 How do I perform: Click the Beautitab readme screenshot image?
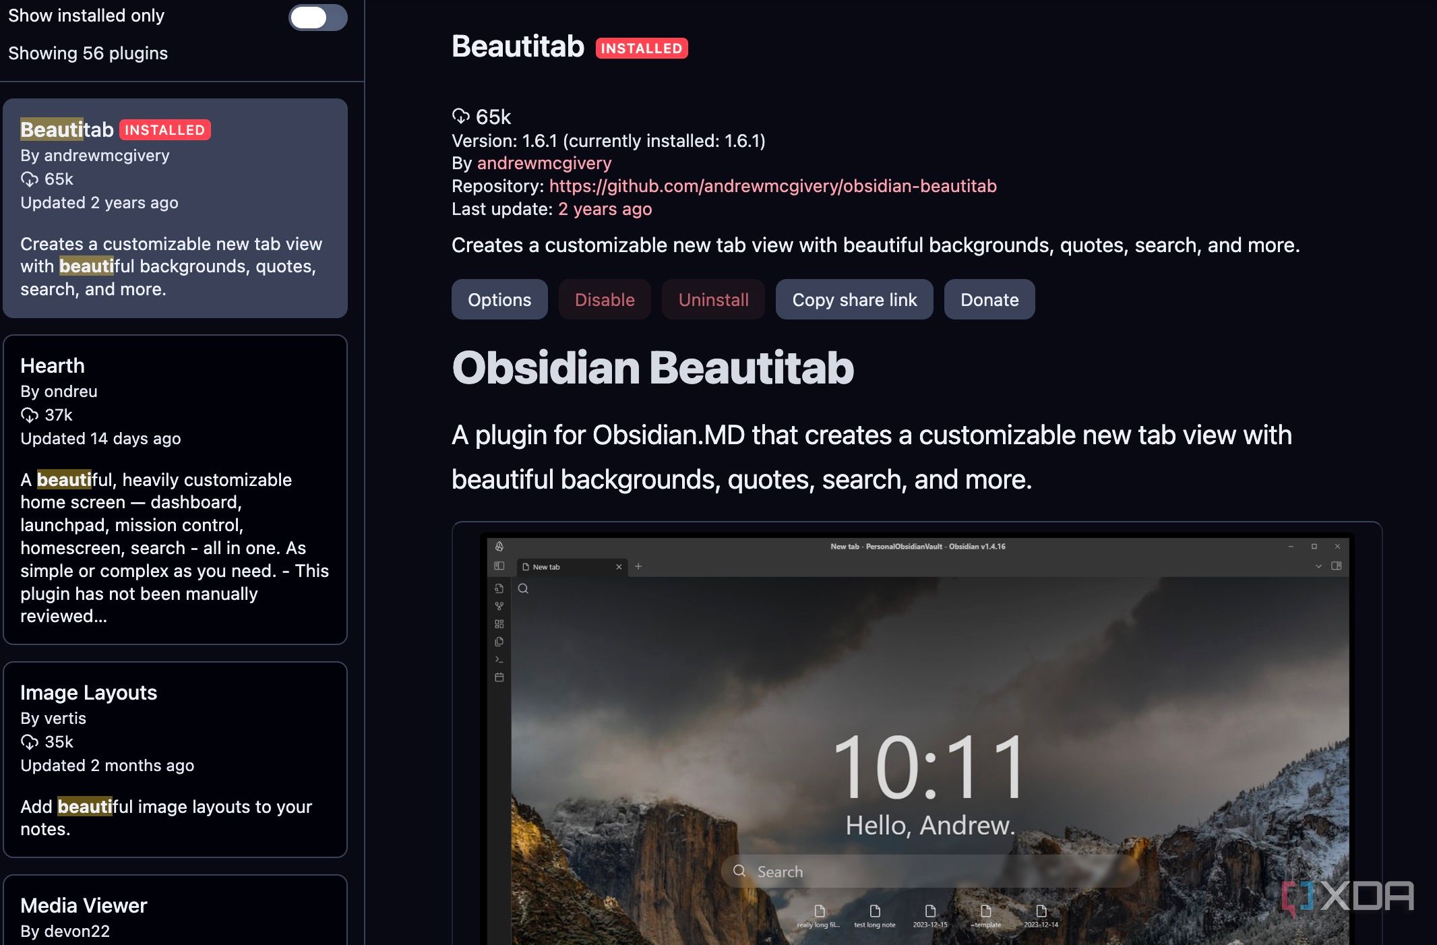point(917,739)
